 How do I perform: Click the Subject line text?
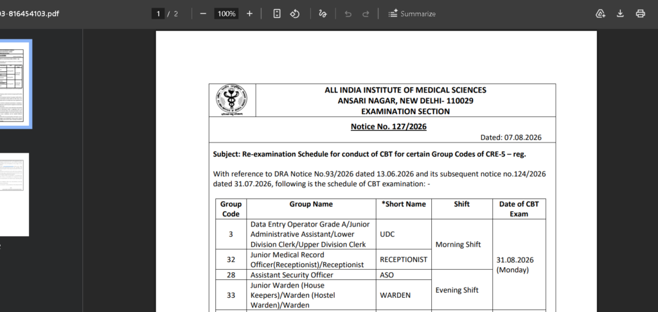click(369, 154)
